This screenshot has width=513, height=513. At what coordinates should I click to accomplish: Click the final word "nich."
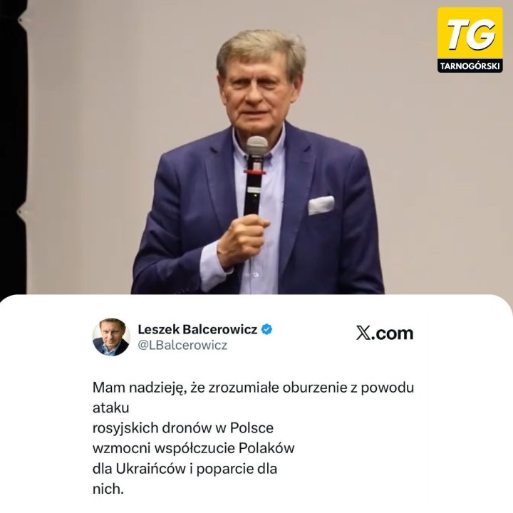108,489
